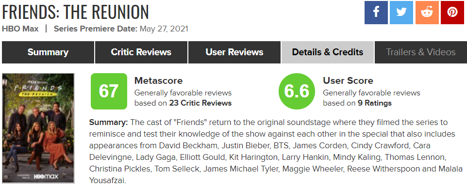Open the 9 Ratings link
Image resolution: width=467 pixels, height=187 pixels.
pos(375,103)
